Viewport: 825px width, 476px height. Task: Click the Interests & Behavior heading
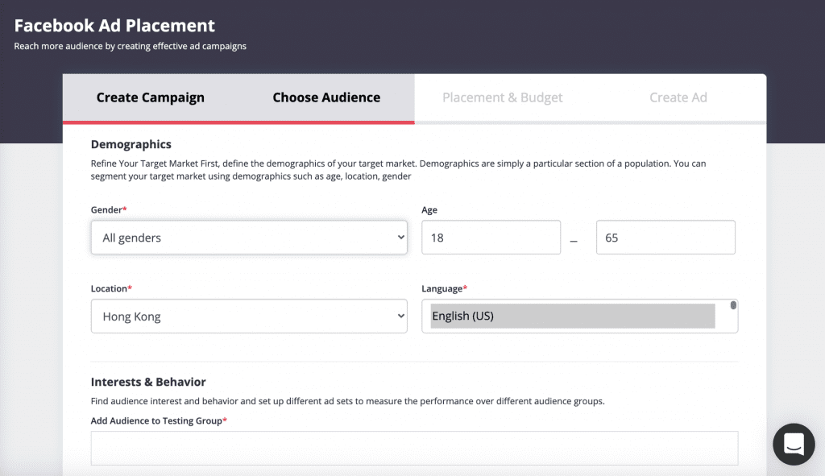click(148, 382)
